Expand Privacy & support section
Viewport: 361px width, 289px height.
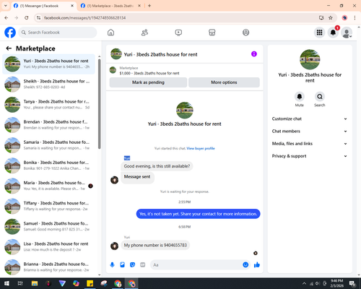tap(310, 156)
